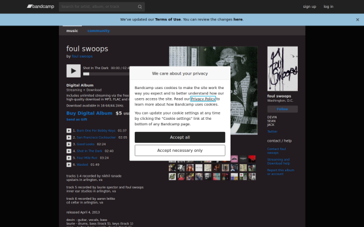
Task: Click Accept necessary only button
Action: (x=180, y=151)
